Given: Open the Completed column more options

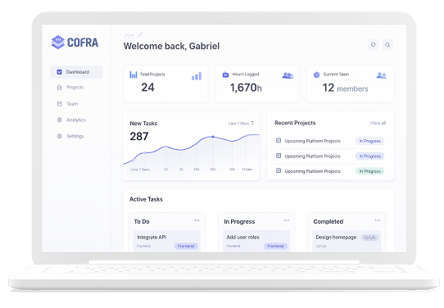Looking at the screenshot, I should pos(378,220).
